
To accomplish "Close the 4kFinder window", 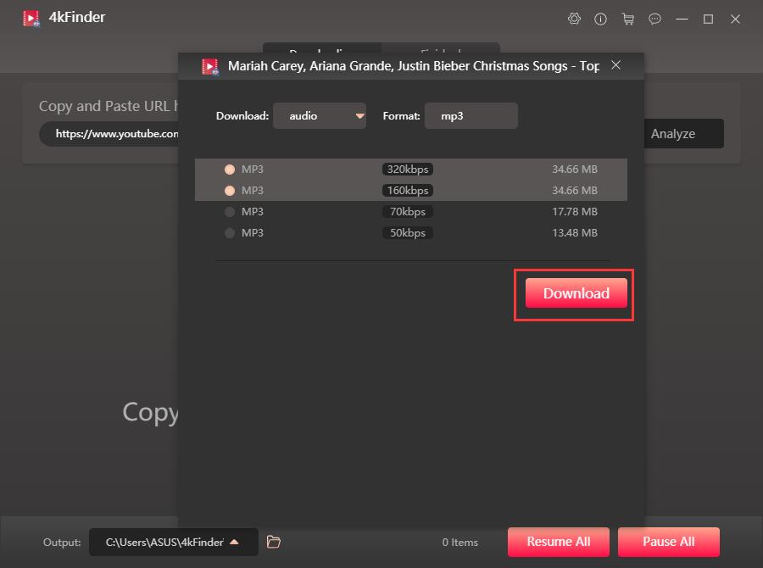I will (735, 19).
